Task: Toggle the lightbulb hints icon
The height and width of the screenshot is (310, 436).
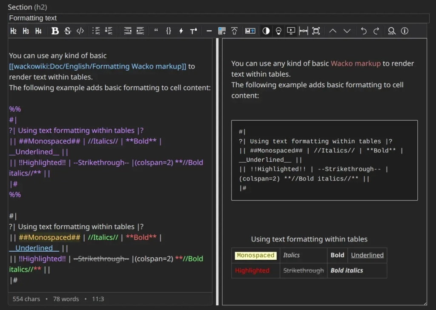Action: 278,31
